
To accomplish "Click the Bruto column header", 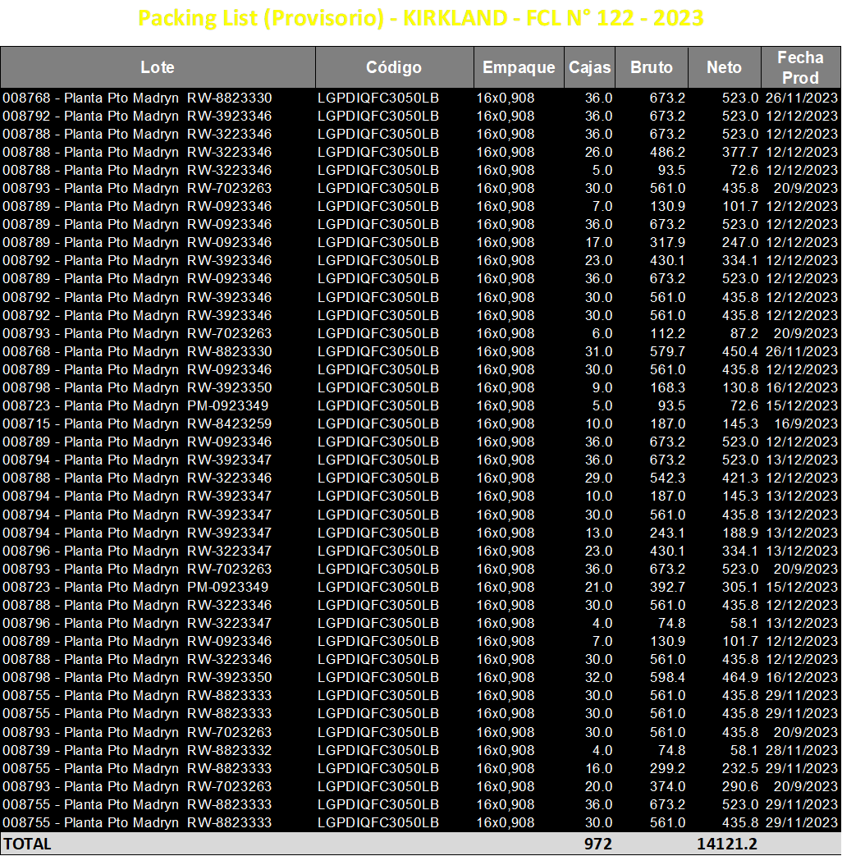I will tap(652, 67).
